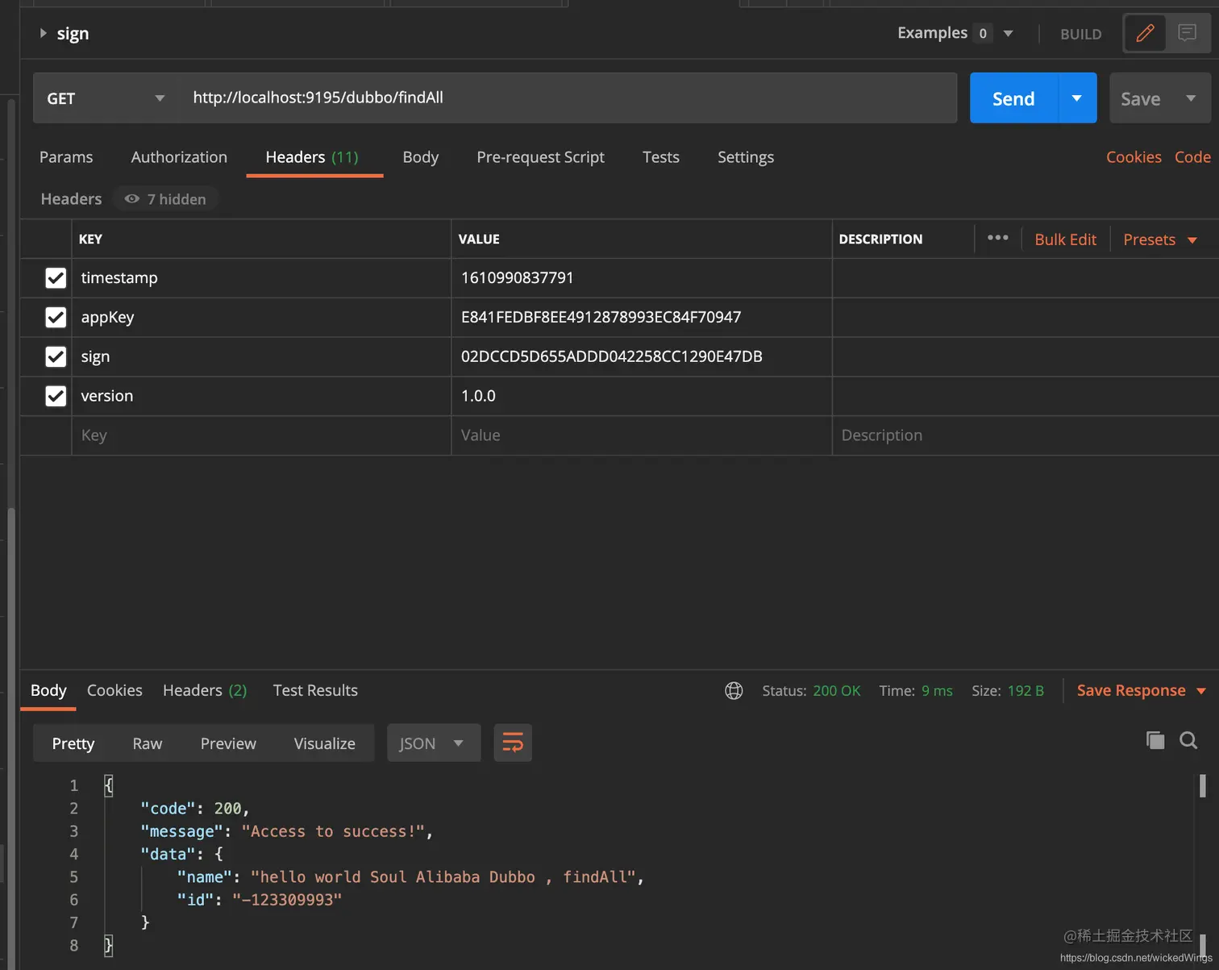Select the Pretty view
1219x970 pixels.
point(73,743)
